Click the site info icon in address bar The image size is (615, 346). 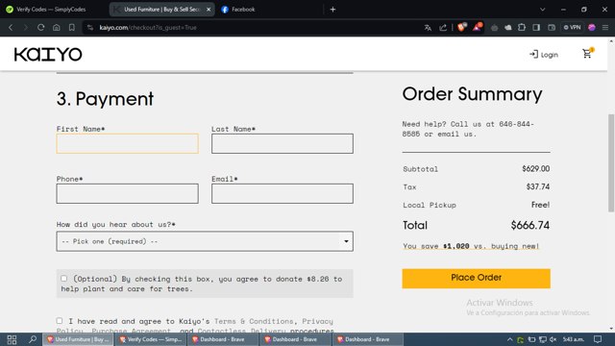coord(90,28)
